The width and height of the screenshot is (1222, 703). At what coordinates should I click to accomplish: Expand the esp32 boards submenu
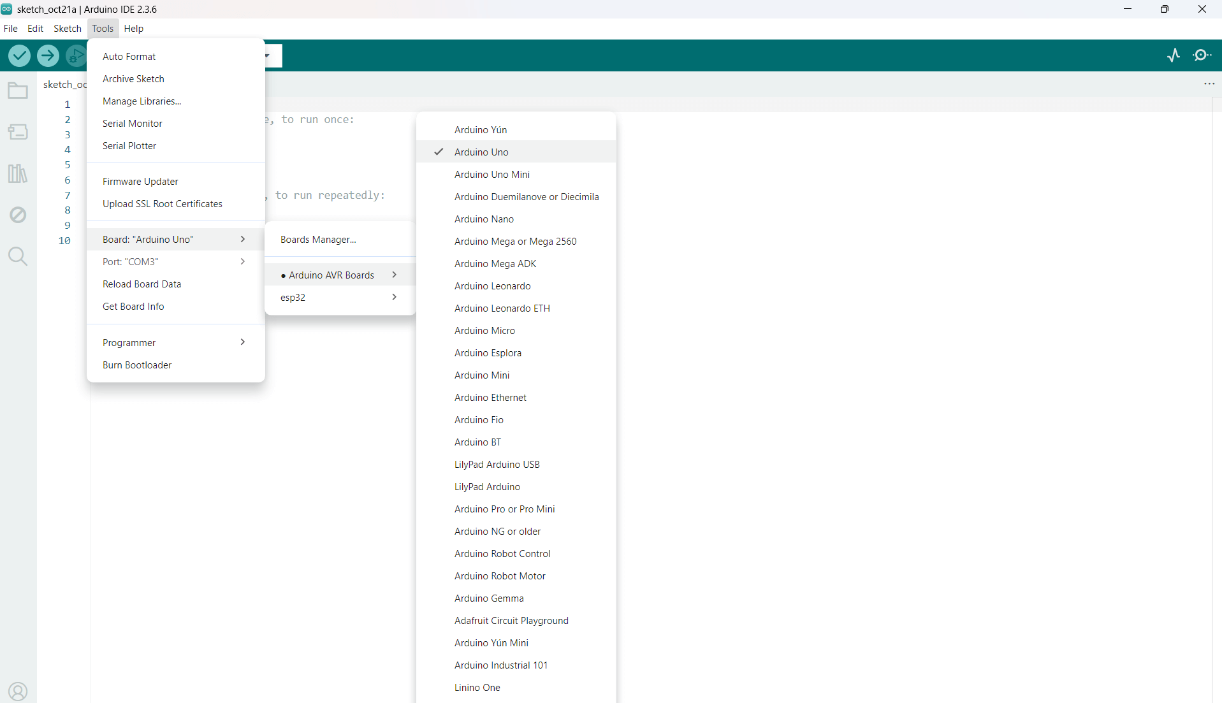pos(339,297)
